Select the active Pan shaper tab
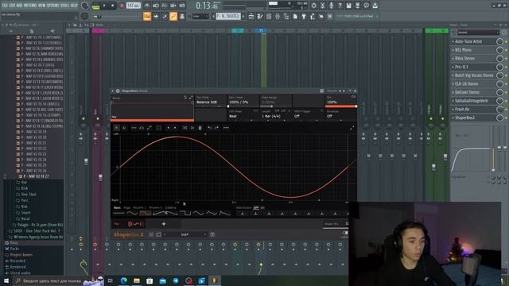 pos(128,224)
